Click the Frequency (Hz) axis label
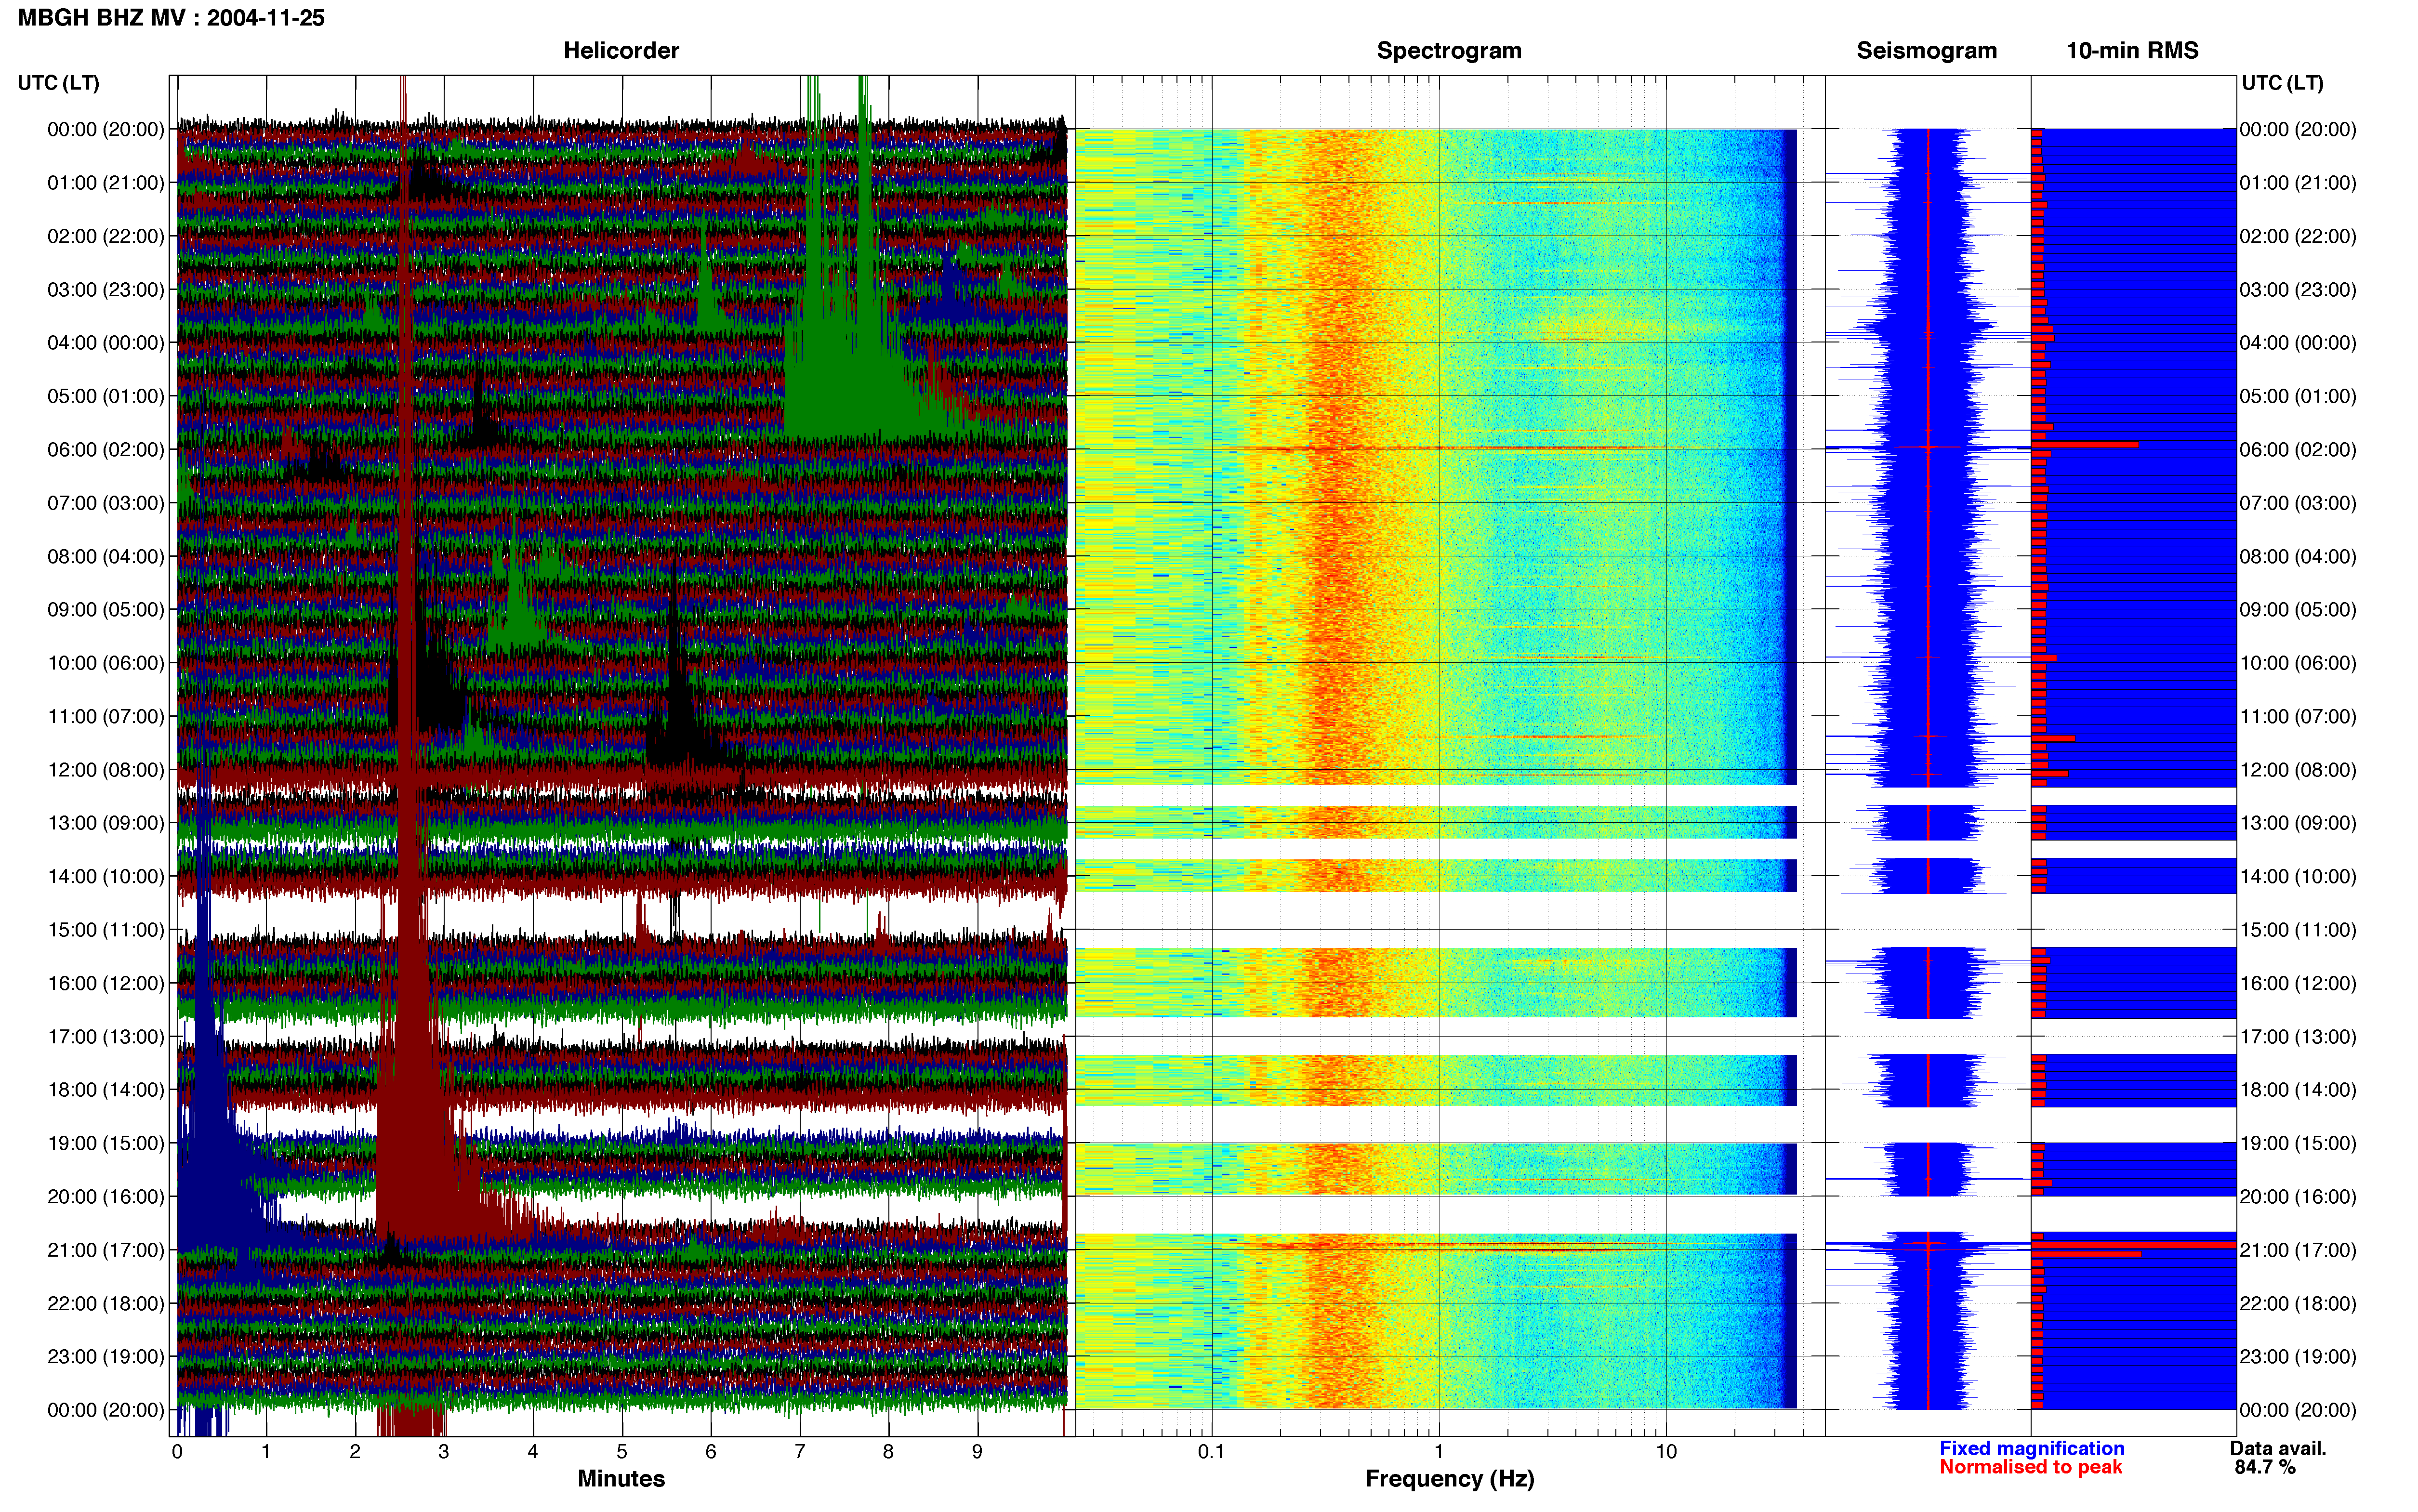The height and width of the screenshot is (1512, 2418). [1449, 1478]
